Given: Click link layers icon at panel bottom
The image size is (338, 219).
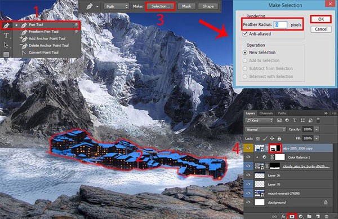Looking at the screenshot, I should (274, 216).
